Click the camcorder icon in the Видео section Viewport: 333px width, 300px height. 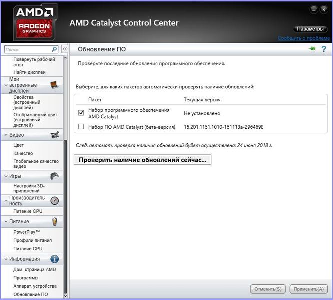(55, 135)
